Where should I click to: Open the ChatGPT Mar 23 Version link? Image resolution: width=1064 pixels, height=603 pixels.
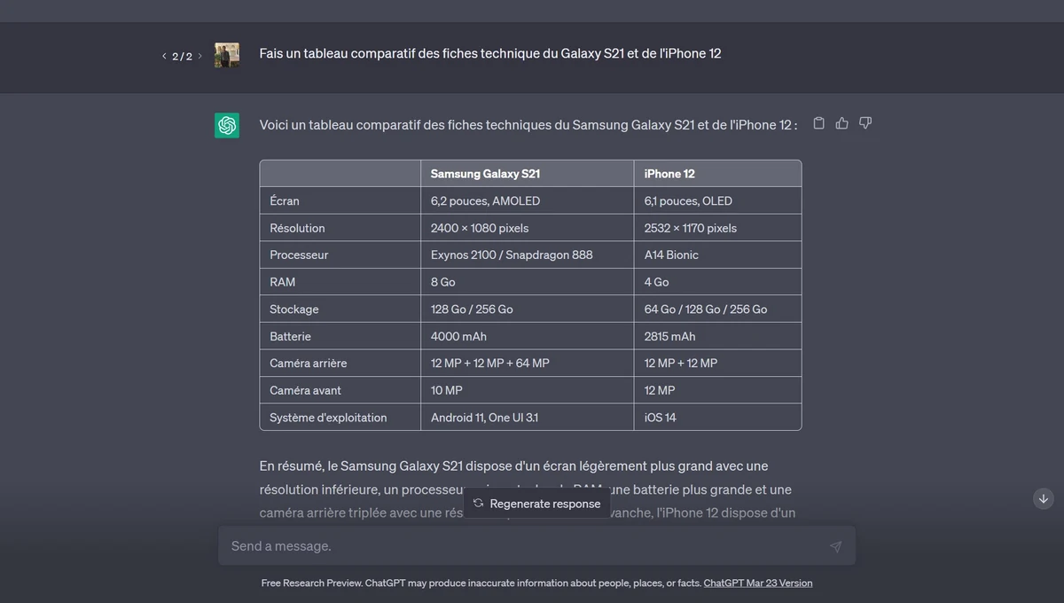(x=757, y=583)
